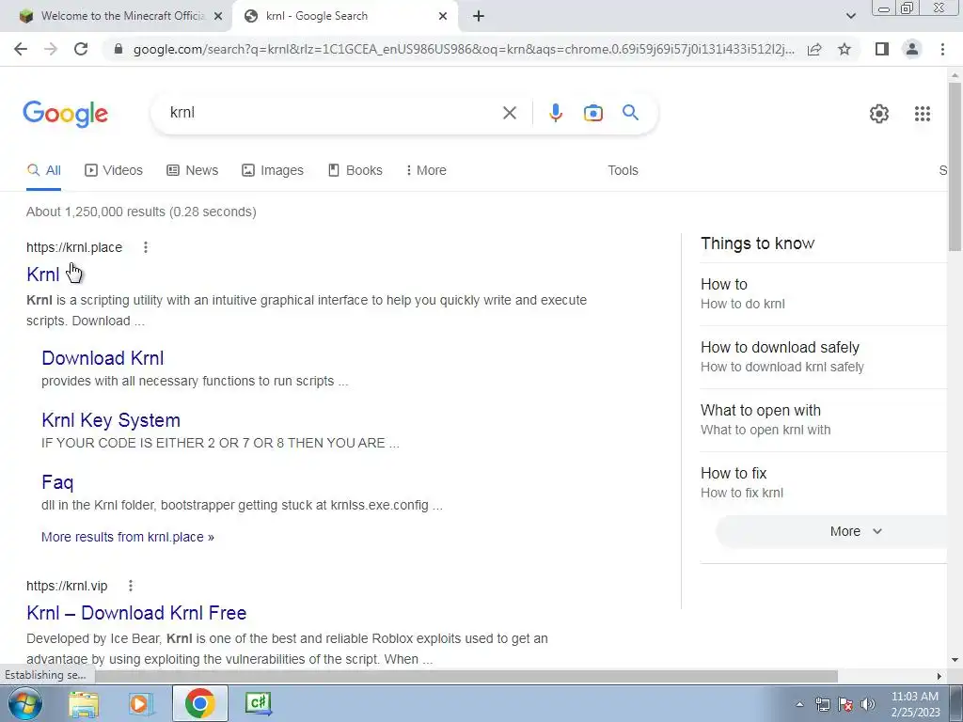Image resolution: width=963 pixels, height=722 pixels.
Task: Open the volume speaker tray icon
Action: tap(868, 704)
